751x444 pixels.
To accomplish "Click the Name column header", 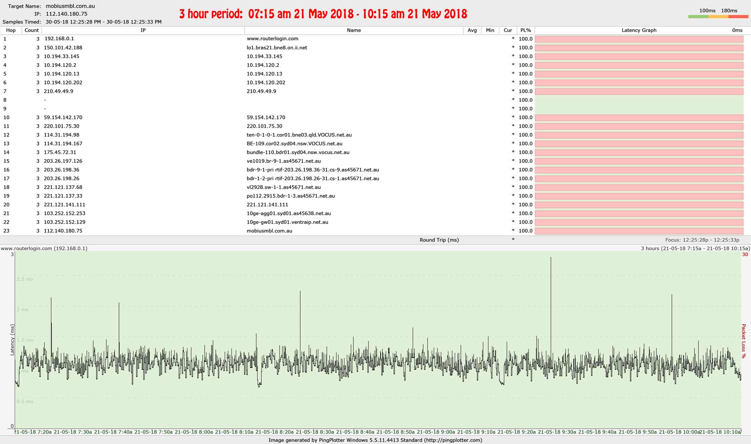I will coord(354,30).
